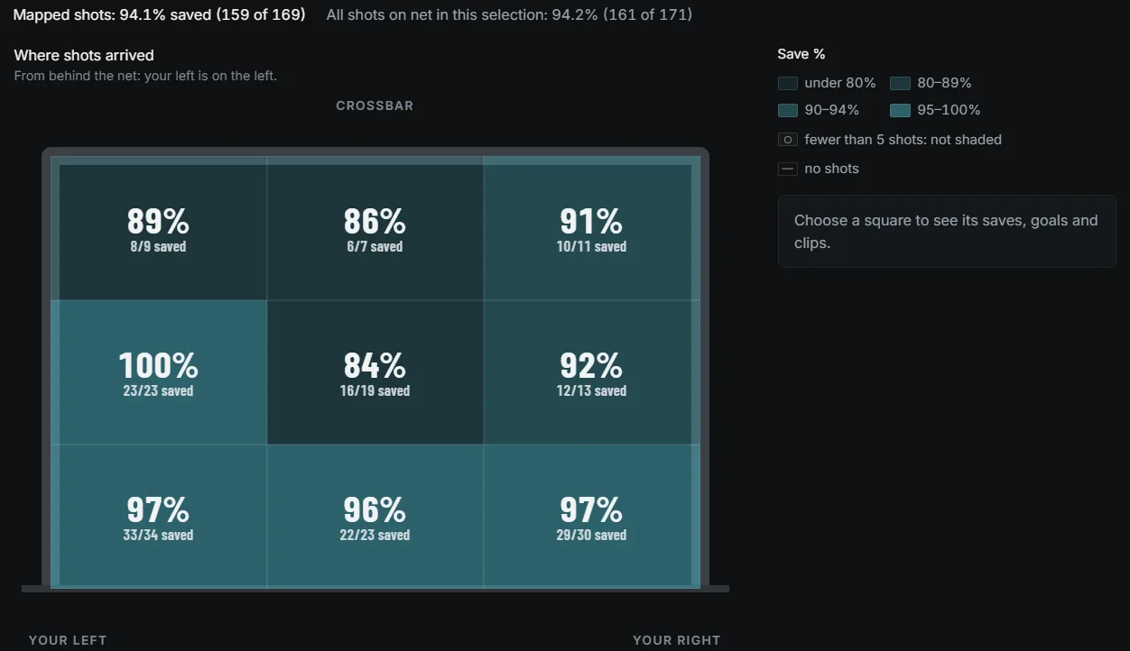Image resolution: width=1130 pixels, height=651 pixels.
Task: Click the 6/7 saved text
Action: tap(375, 246)
